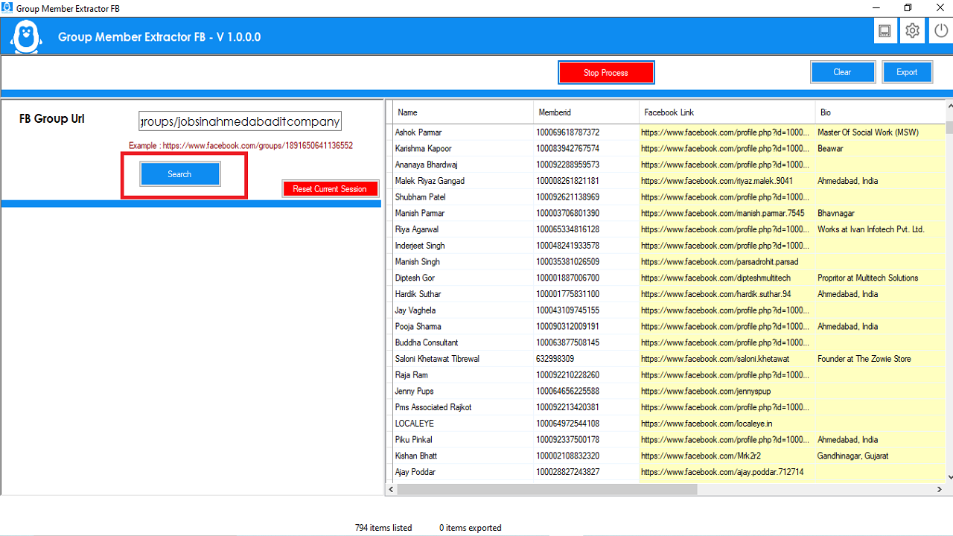
Task: Click the right scroll arrow on horizontal scrollbar
Action: pos(940,489)
